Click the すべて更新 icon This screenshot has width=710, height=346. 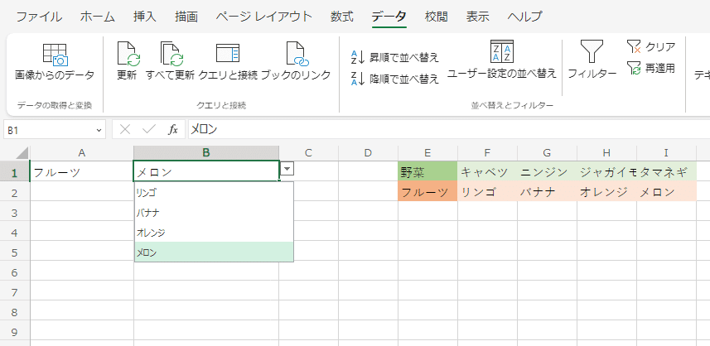[x=171, y=53]
